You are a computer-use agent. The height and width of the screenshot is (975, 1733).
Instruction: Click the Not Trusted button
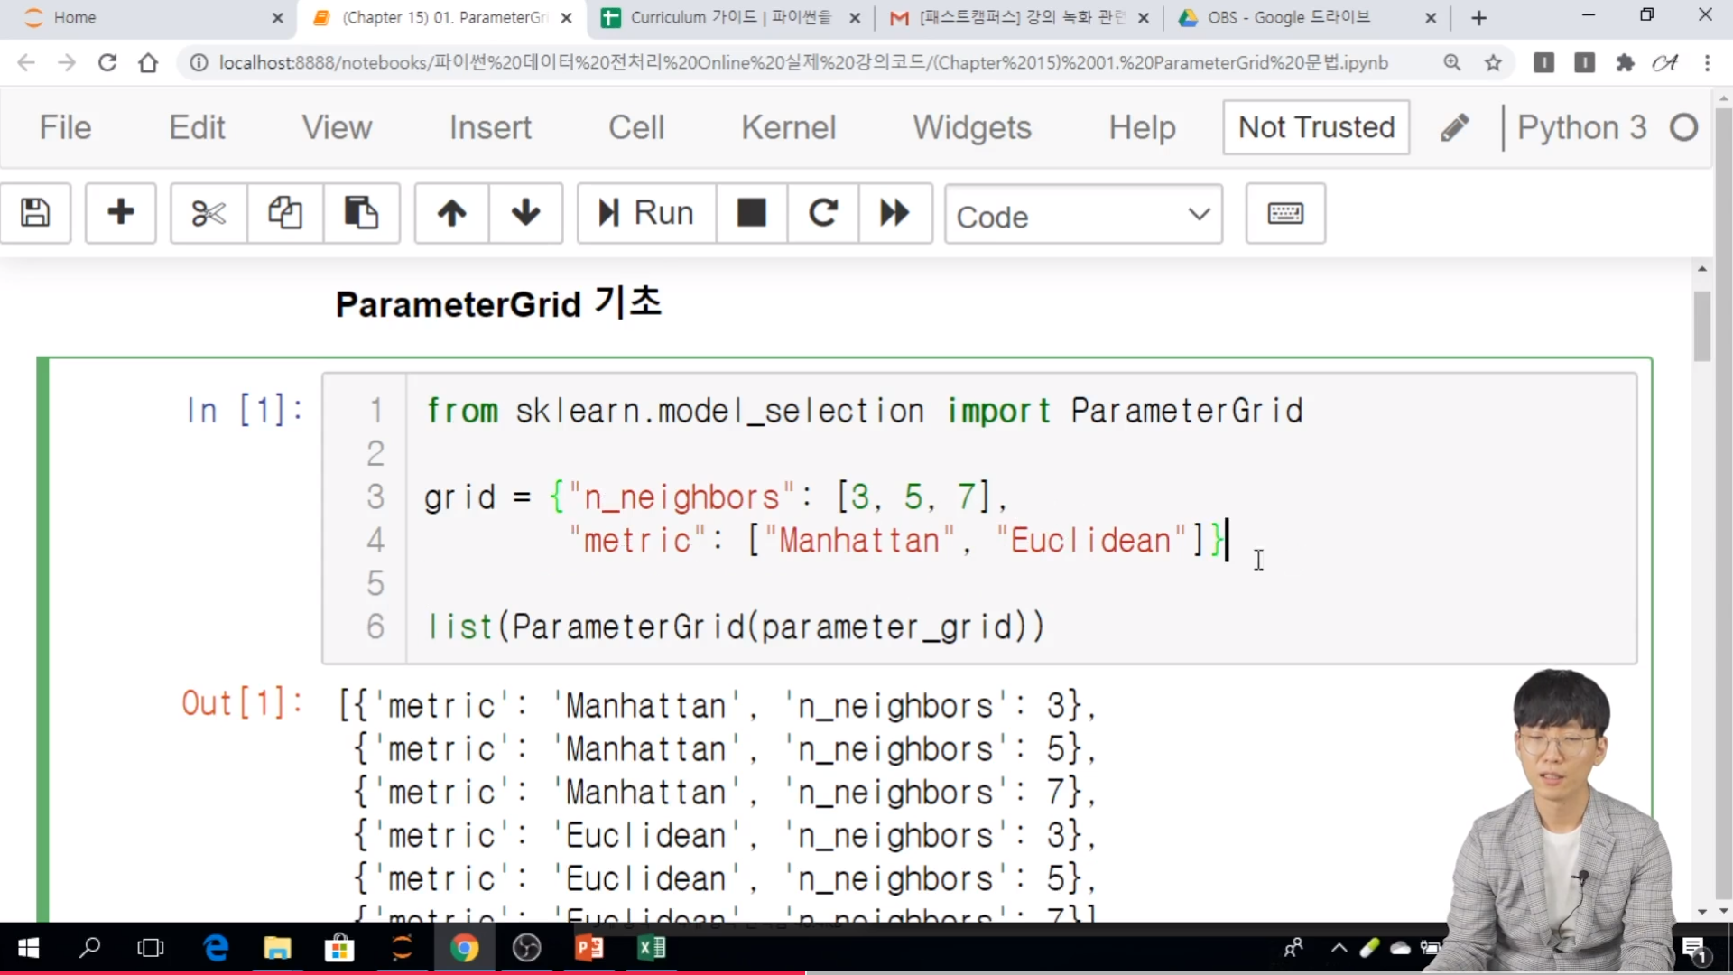1316,127
